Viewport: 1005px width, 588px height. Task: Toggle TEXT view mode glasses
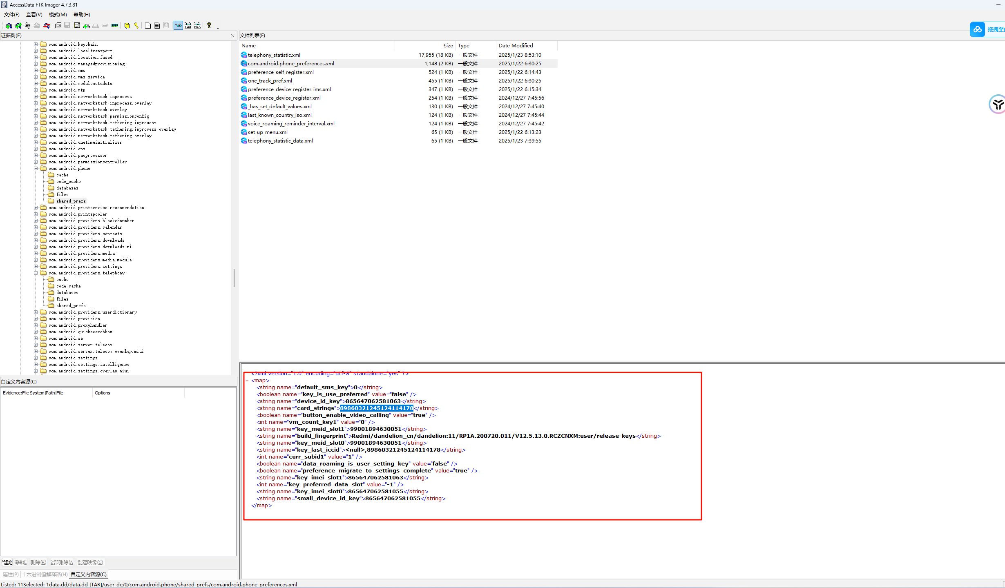click(188, 25)
